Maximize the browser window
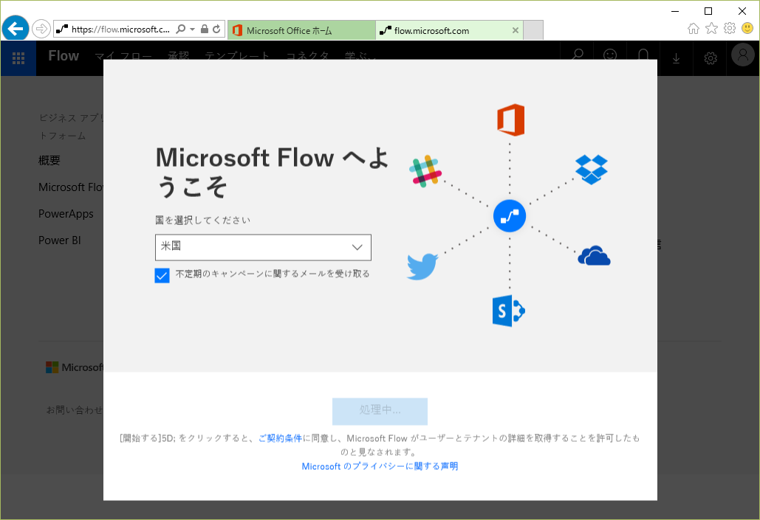 click(x=708, y=10)
